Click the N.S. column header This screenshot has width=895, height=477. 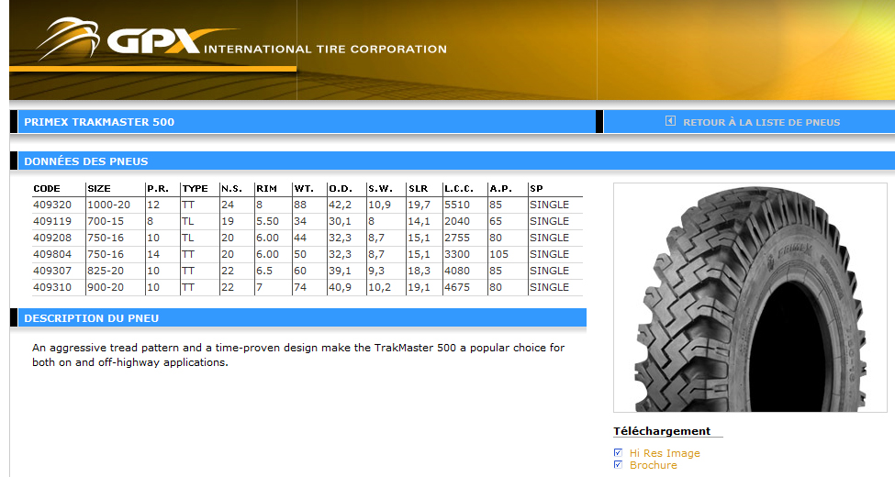coord(231,188)
